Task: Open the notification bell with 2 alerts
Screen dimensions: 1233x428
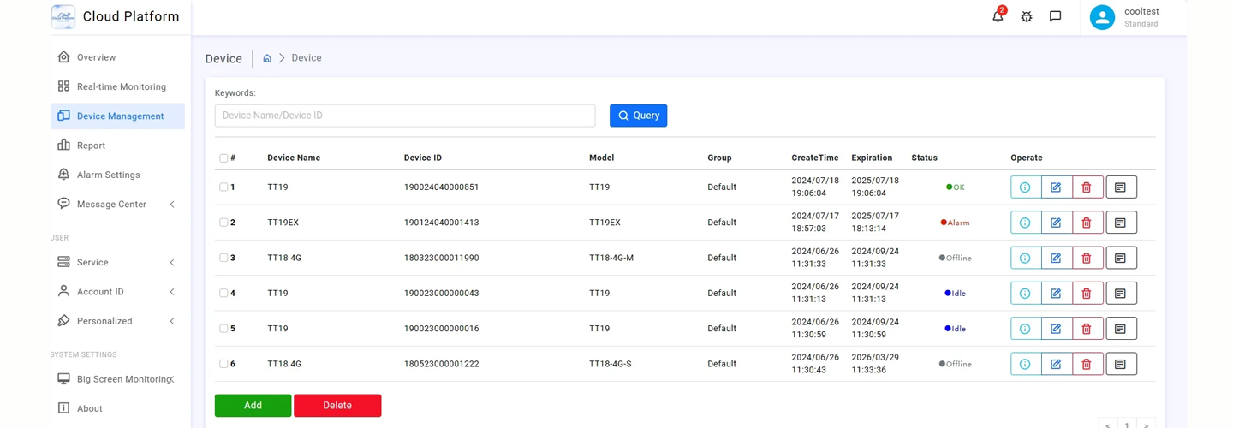Action: 998,16
